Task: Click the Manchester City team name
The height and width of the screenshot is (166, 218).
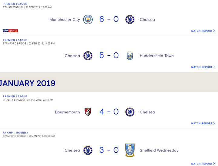Action: tap(65, 20)
